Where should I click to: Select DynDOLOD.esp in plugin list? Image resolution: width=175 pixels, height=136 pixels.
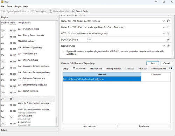point(28,117)
